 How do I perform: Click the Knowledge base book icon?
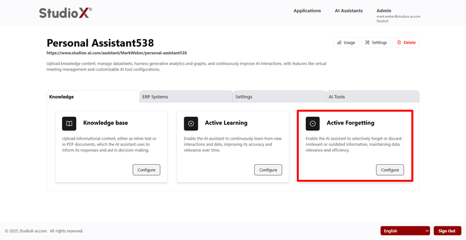click(69, 123)
